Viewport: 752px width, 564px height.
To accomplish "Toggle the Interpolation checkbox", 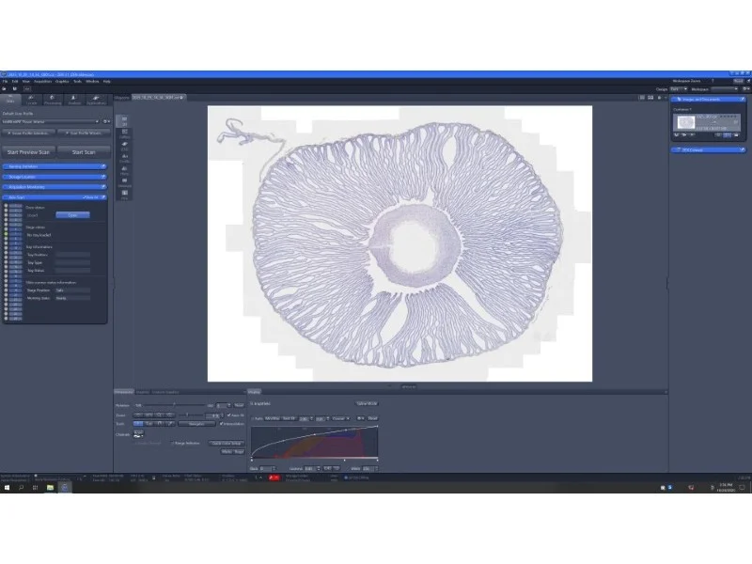I will click(x=223, y=424).
